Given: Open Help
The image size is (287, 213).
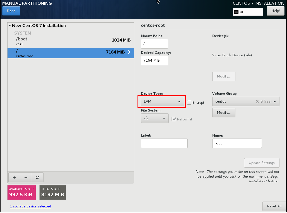Looking at the screenshot, I should pos(276,11).
